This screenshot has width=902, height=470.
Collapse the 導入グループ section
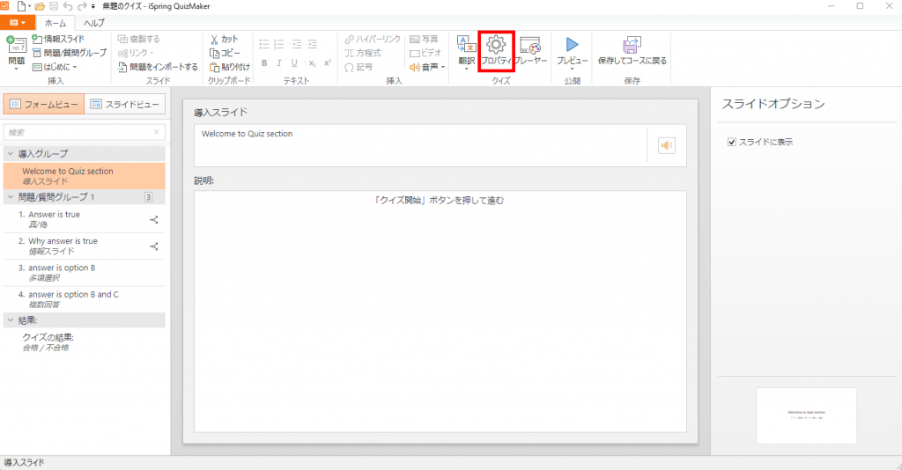click(10, 154)
